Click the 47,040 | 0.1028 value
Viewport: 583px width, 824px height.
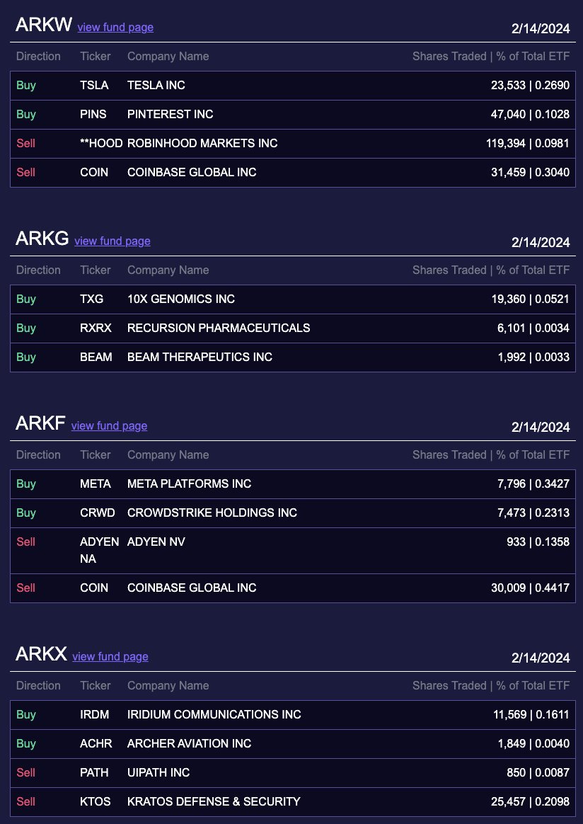(x=530, y=114)
